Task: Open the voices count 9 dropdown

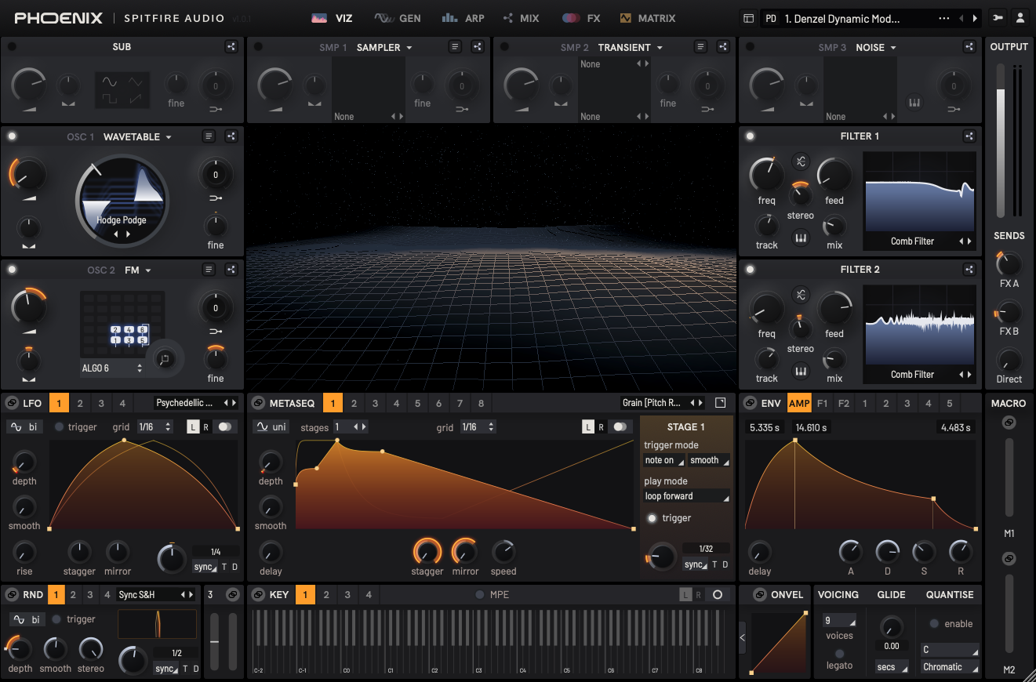Action: tap(839, 621)
